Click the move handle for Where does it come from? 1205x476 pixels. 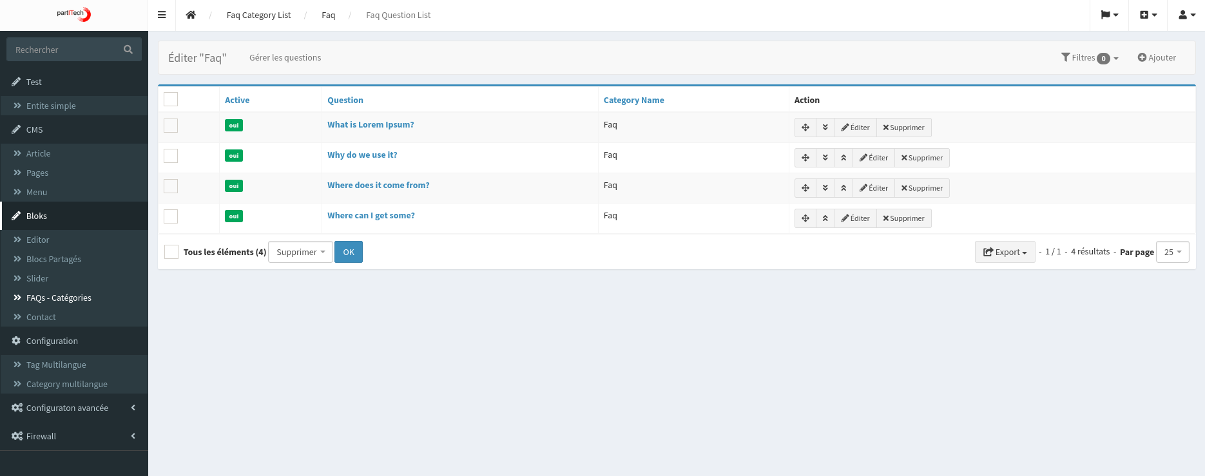tap(805, 188)
